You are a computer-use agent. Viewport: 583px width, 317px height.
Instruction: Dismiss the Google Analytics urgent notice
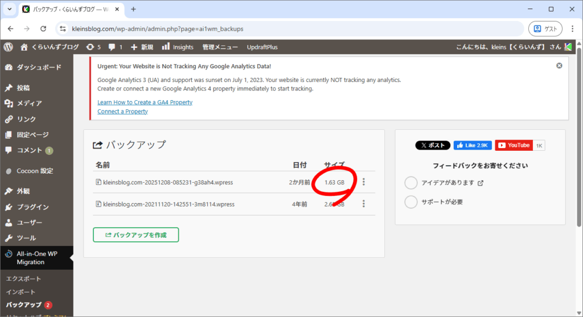click(559, 65)
